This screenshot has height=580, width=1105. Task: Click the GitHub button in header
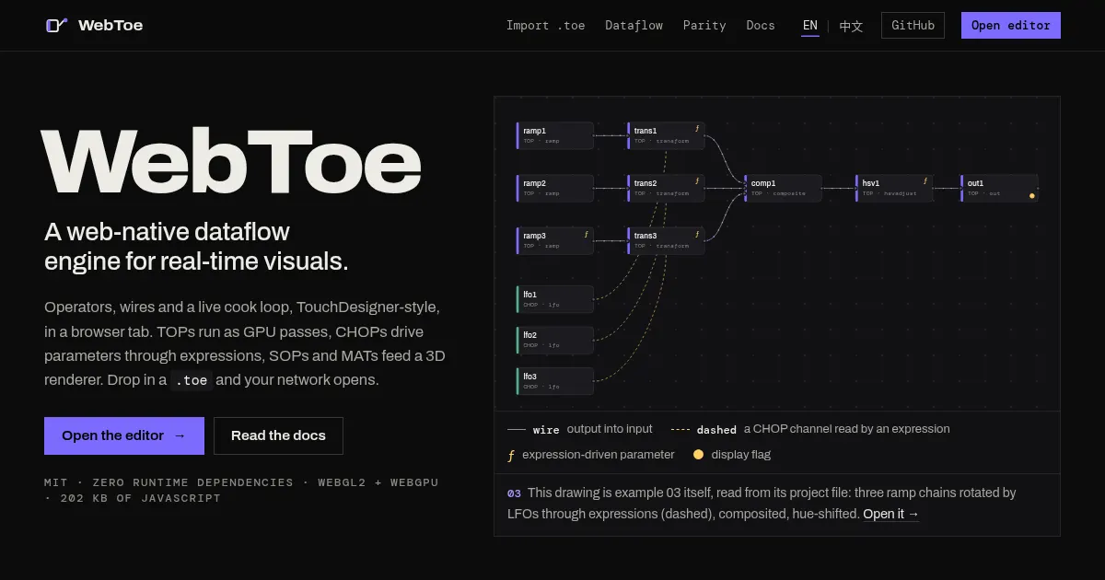pyautogui.click(x=913, y=26)
